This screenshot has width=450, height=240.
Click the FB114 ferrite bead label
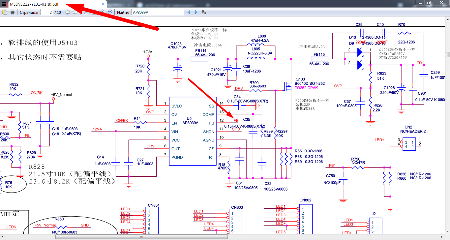click(x=200, y=51)
